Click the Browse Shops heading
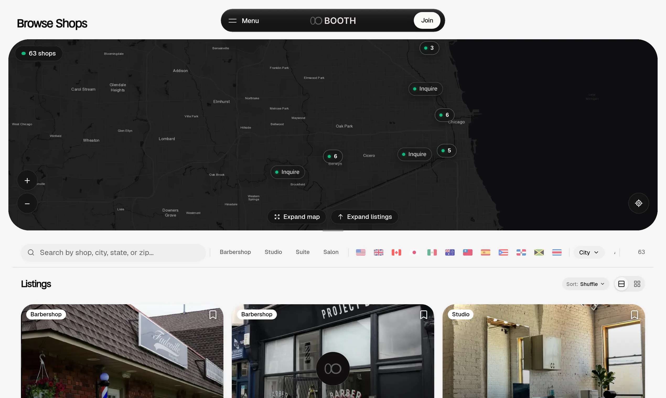 [52, 23]
